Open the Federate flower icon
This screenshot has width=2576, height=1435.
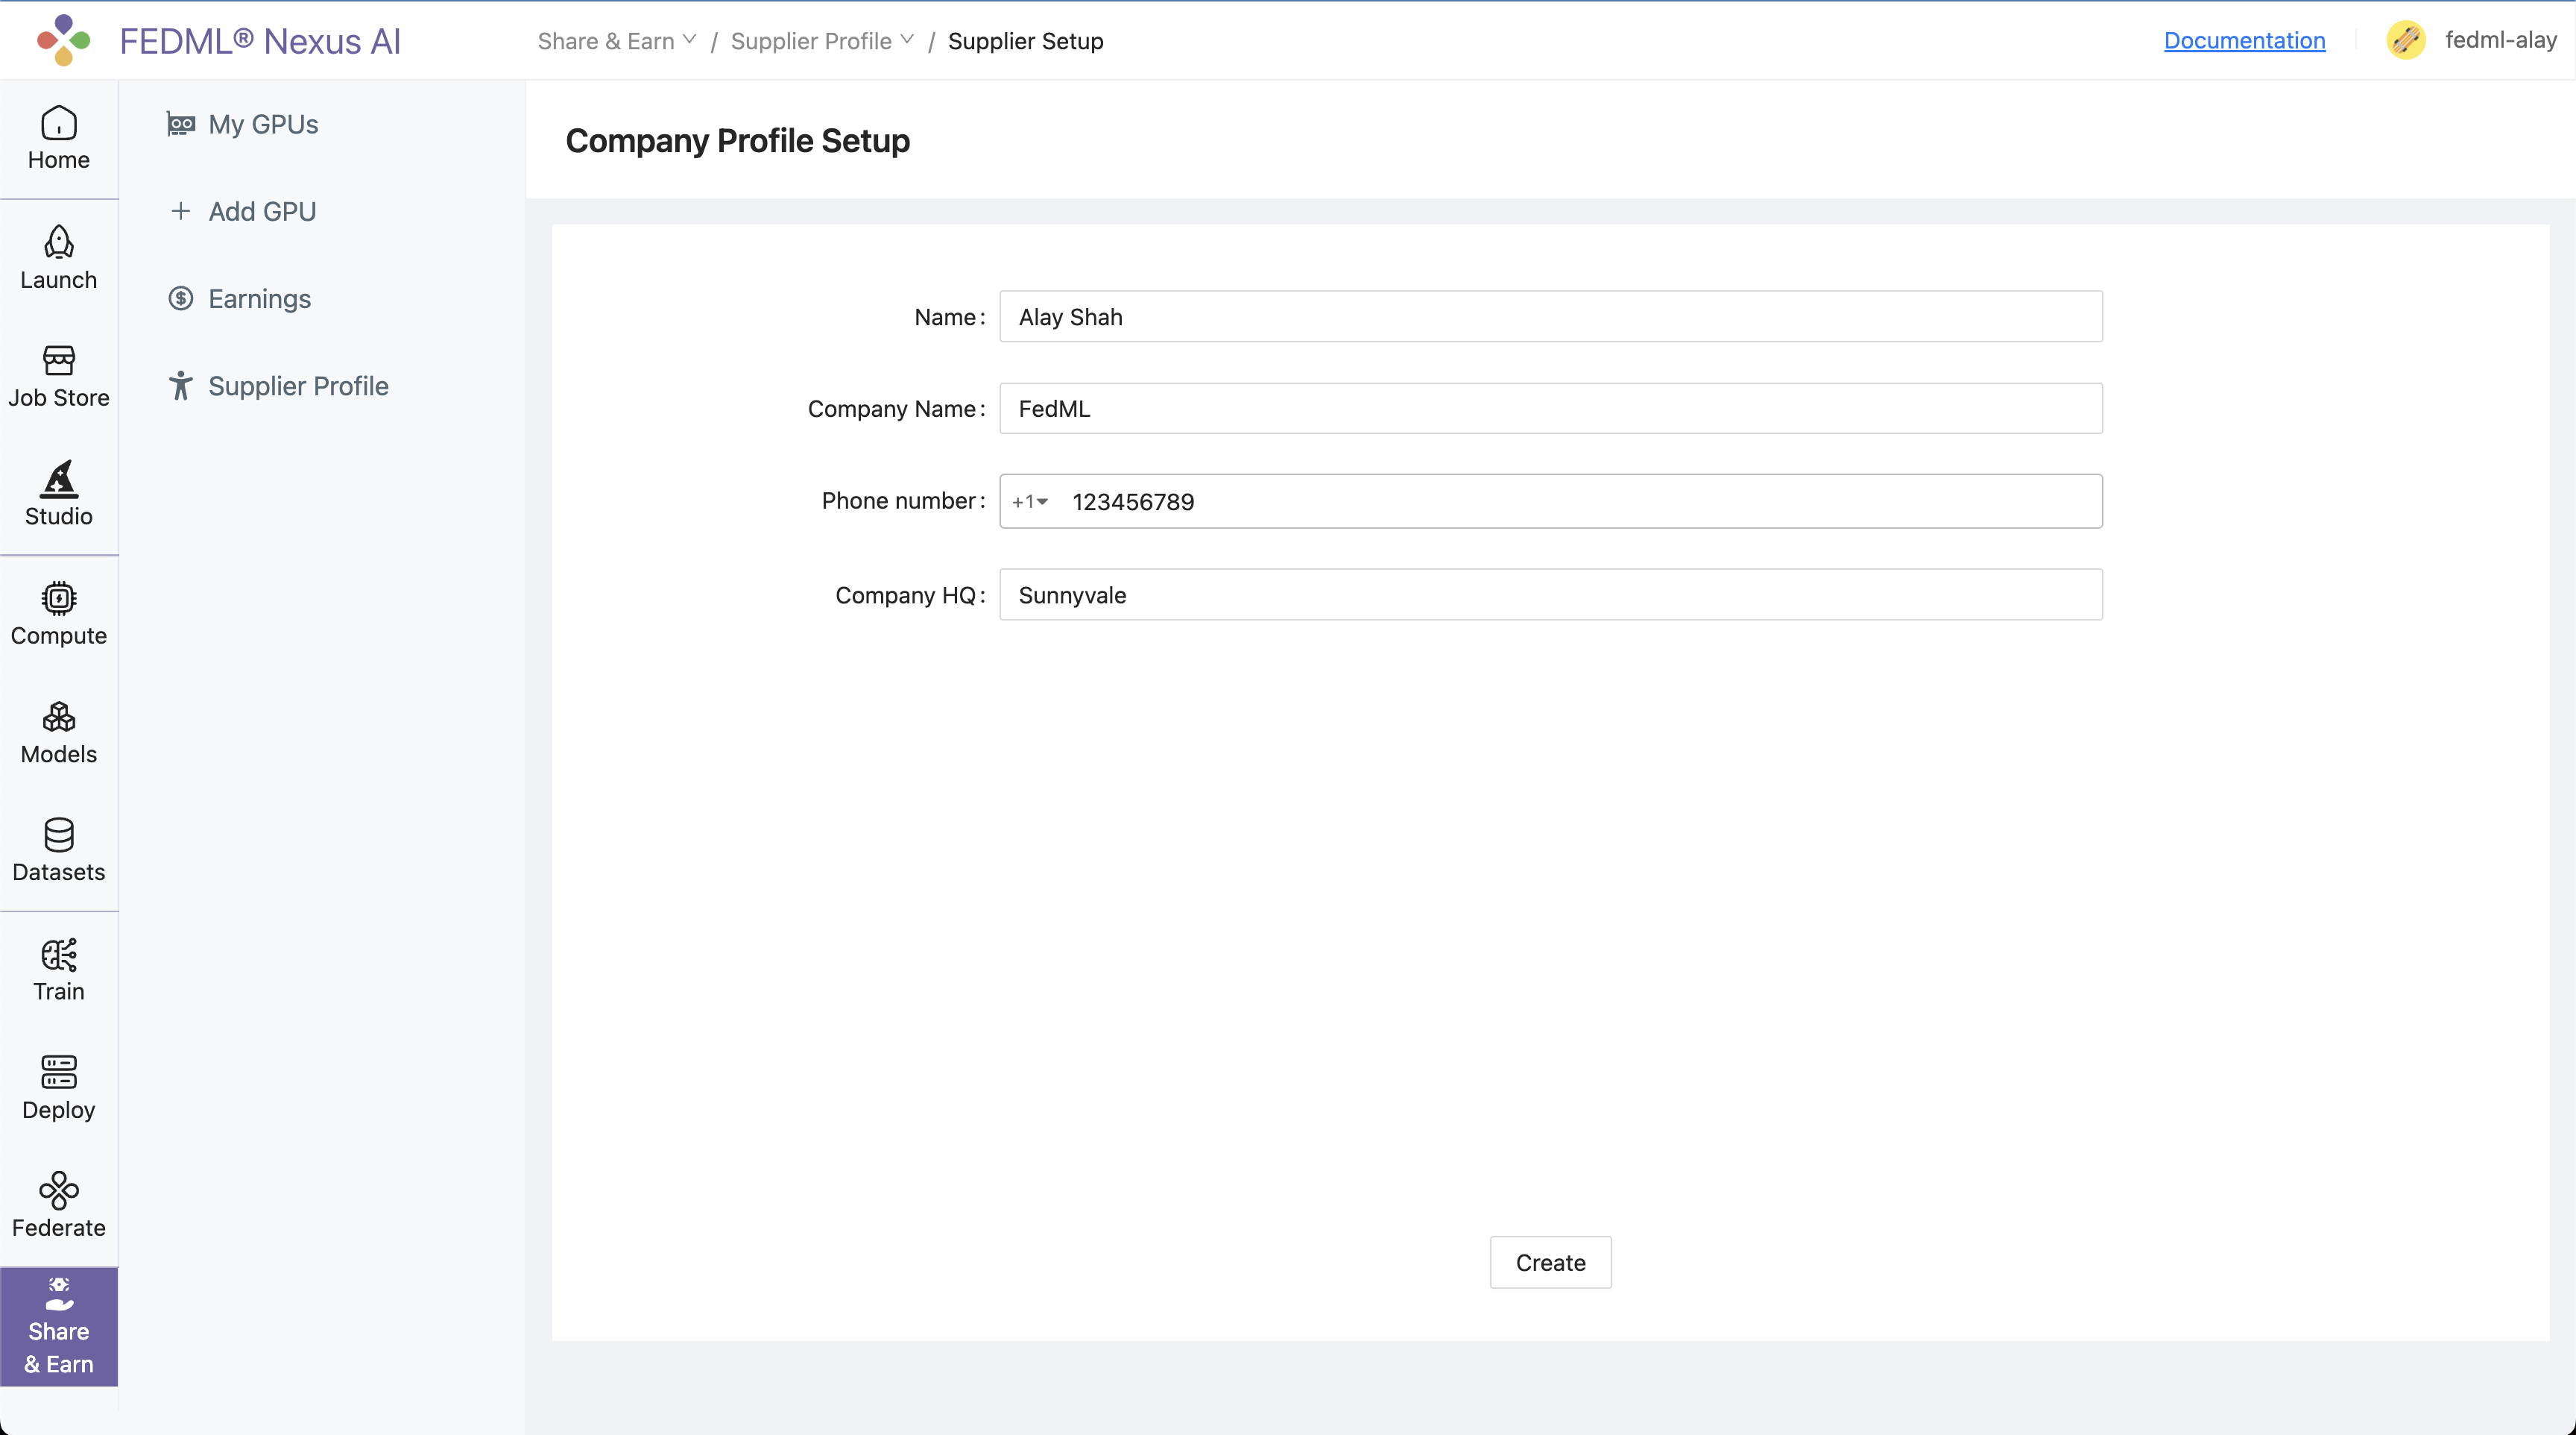click(x=58, y=1191)
